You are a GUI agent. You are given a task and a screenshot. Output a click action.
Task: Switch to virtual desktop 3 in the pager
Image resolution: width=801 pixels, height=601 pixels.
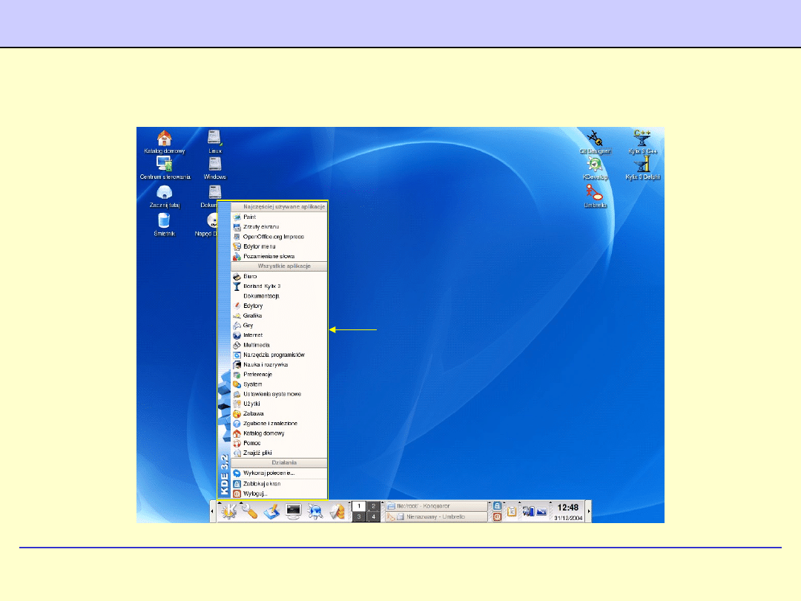[x=358, y=517]
